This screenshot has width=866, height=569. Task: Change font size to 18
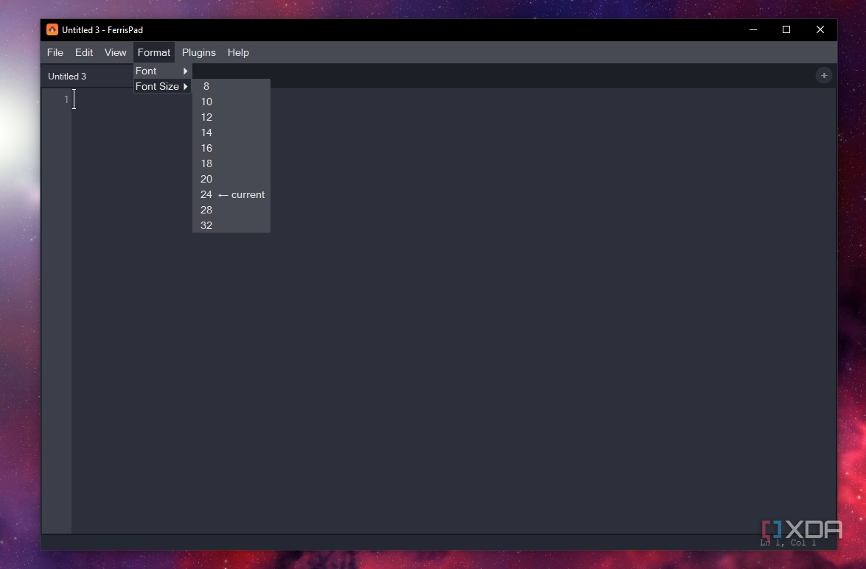coord(231,163)
